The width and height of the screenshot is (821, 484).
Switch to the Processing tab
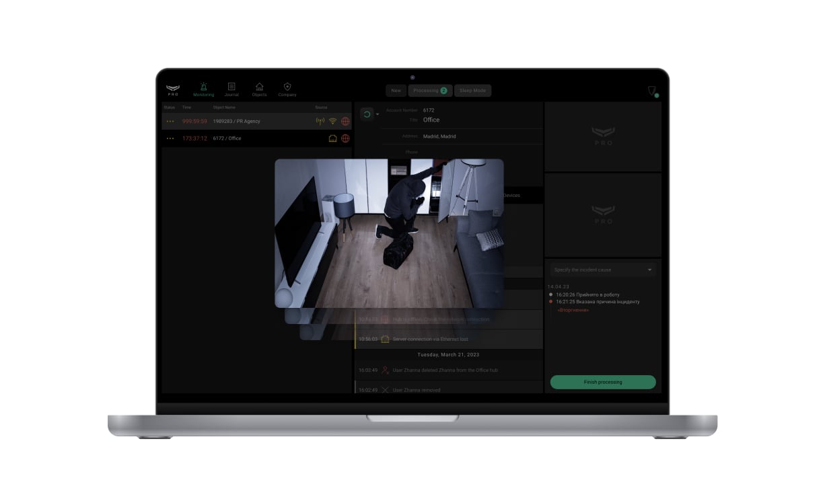click(430, 91)
